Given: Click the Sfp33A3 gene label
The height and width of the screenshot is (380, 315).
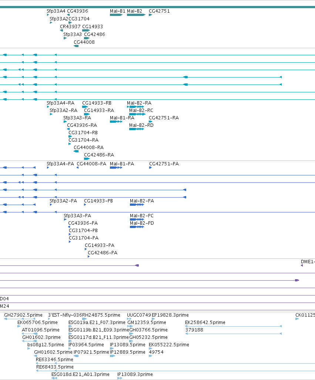Looking at the screenshot, I should click(73, 34).
